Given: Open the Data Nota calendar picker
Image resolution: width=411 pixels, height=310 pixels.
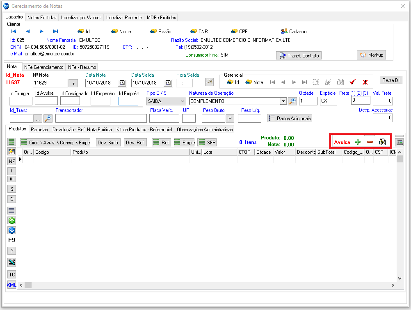Looking at the screenshot, I should coord(122,83).
